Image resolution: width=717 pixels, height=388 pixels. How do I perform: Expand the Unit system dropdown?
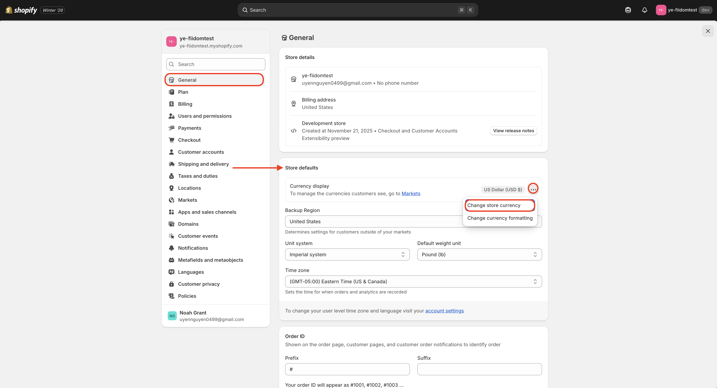[x=347, y=254]
